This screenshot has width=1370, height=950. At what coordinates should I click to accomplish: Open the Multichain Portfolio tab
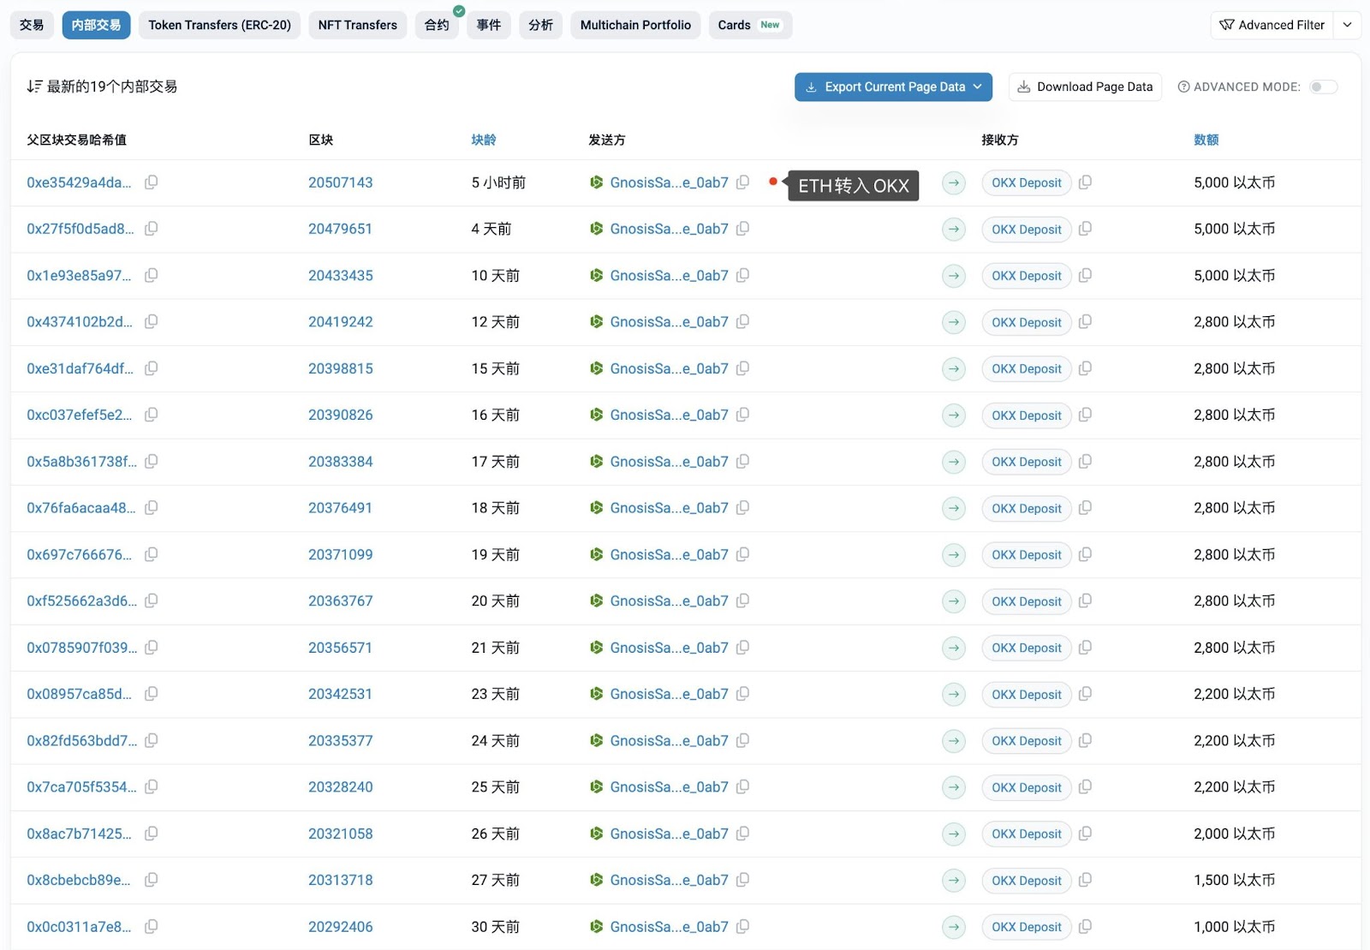point(636,25)
